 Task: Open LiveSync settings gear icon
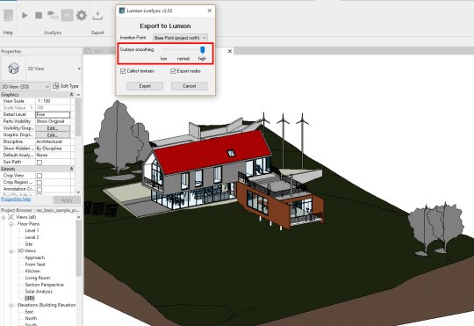pyautogui.click(x=82, y=15)
